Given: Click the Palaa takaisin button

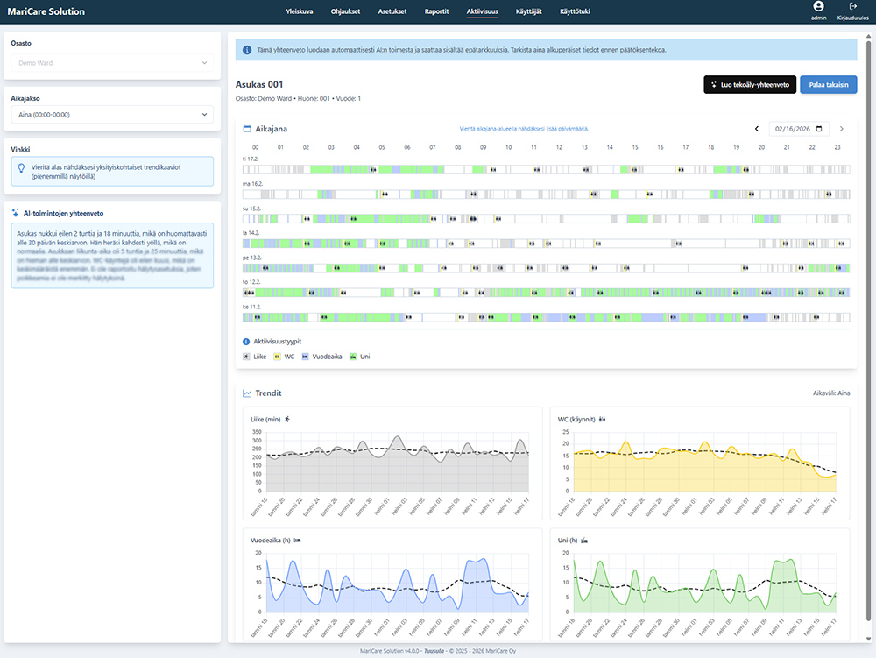Looking at the screenshot, I should pos(828,84).
